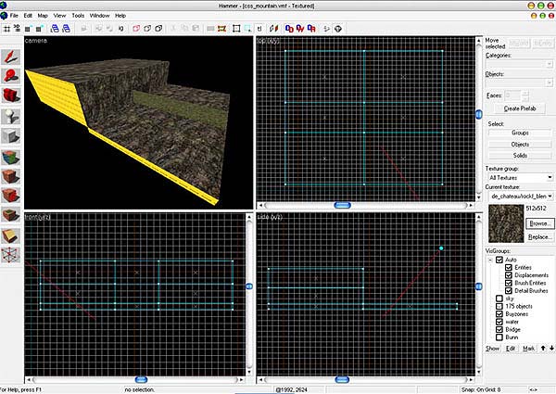The height and width of the screenshot is (394, 556).
Task: Click the Browse... texture button
Action: tap(540, 224)
